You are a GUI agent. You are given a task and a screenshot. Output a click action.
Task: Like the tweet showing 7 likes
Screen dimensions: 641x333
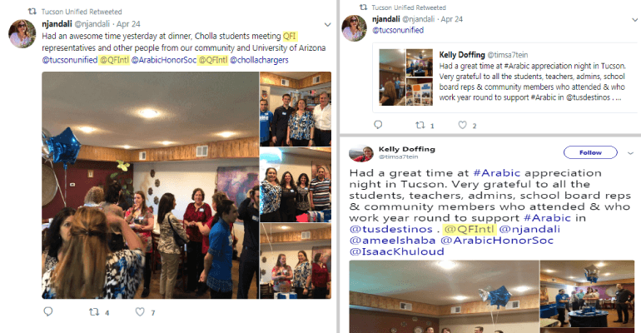pyautogui.click(x=140, y=312)
